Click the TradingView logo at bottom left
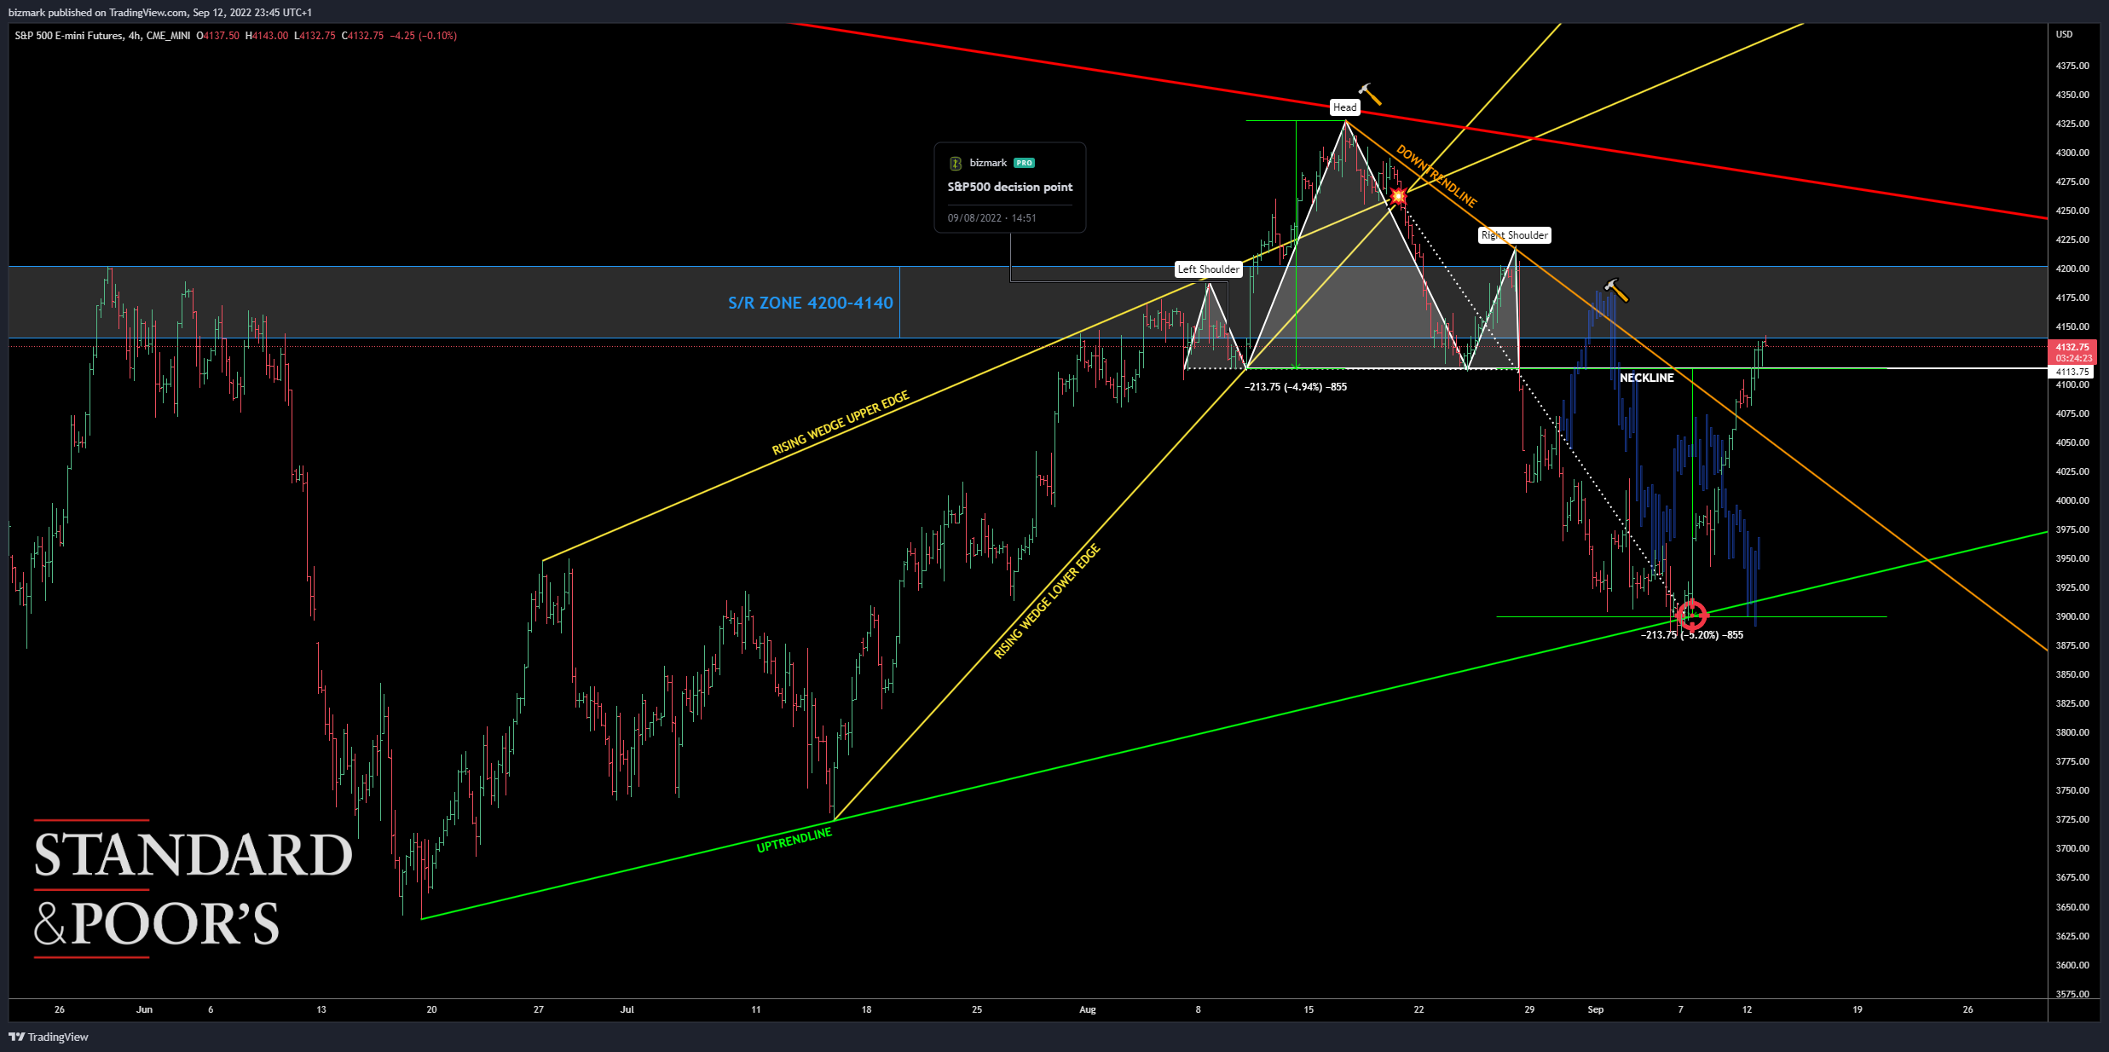2109x1052 pixels. pyautogui.click(x=49, y=1037)
